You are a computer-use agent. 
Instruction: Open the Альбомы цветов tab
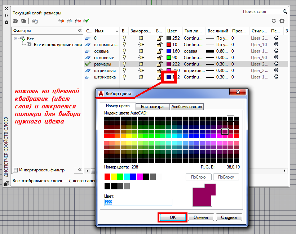coord(186,107)
